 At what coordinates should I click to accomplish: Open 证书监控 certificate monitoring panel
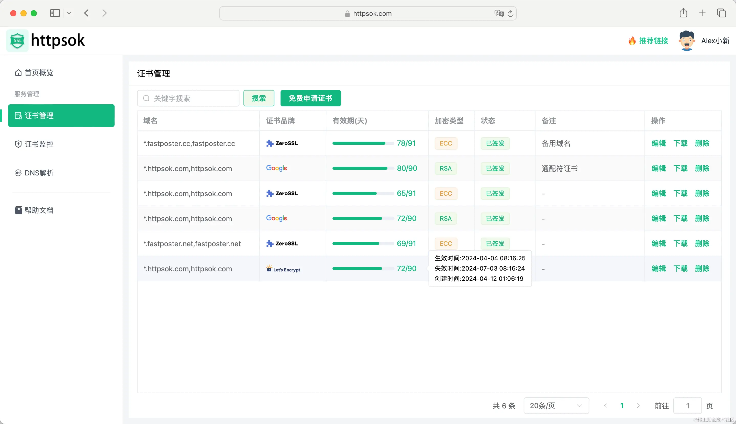coord(39,144)
